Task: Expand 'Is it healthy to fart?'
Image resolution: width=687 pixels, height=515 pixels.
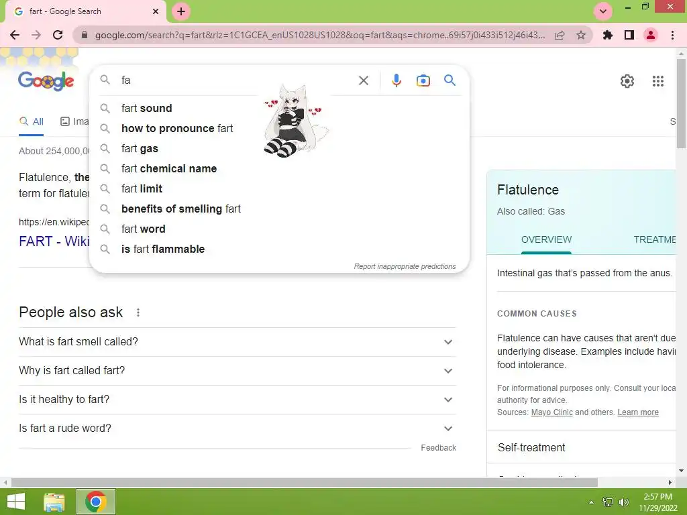Action: click(237, 400)
